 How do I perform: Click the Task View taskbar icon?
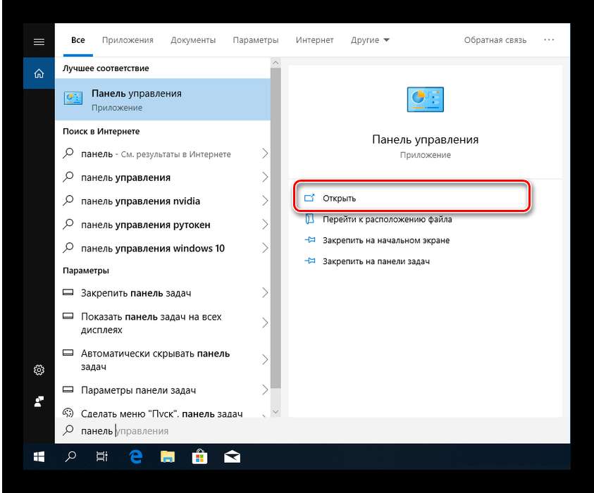(x=102, y=456)
